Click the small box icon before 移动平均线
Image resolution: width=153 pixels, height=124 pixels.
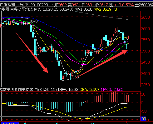(12, 9)
